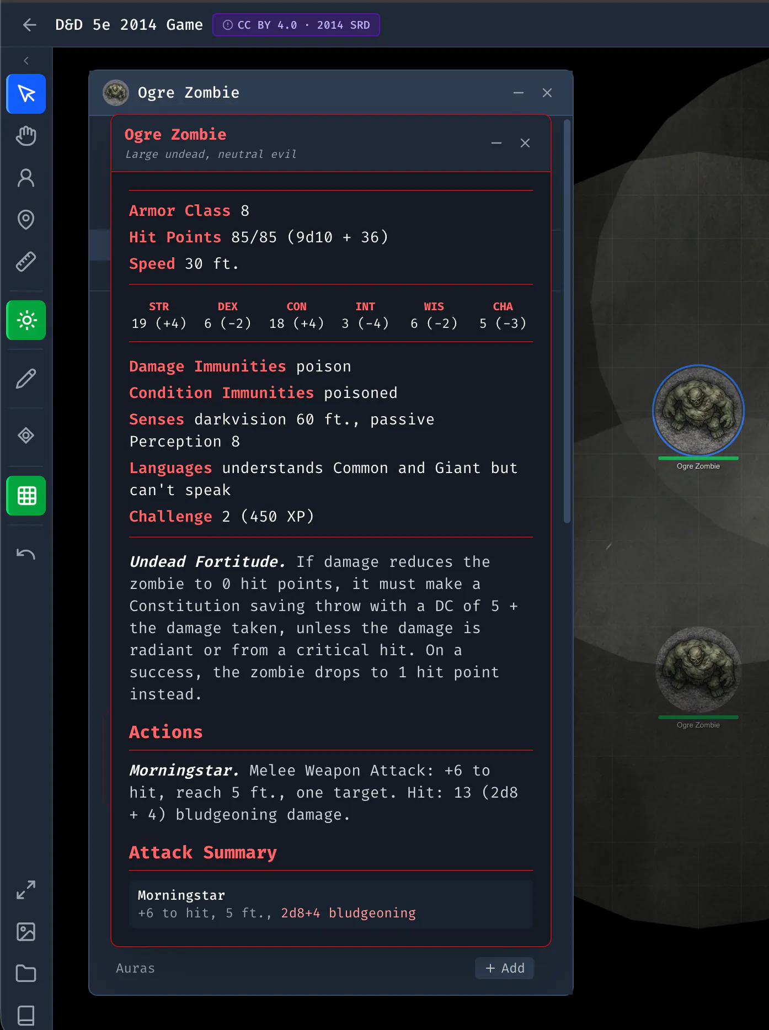Image resolution: width=769 pixels, height=1030 pixels.
Task: Click the Ogre Zombie label under the selected token
Action: tap(698, 466)
